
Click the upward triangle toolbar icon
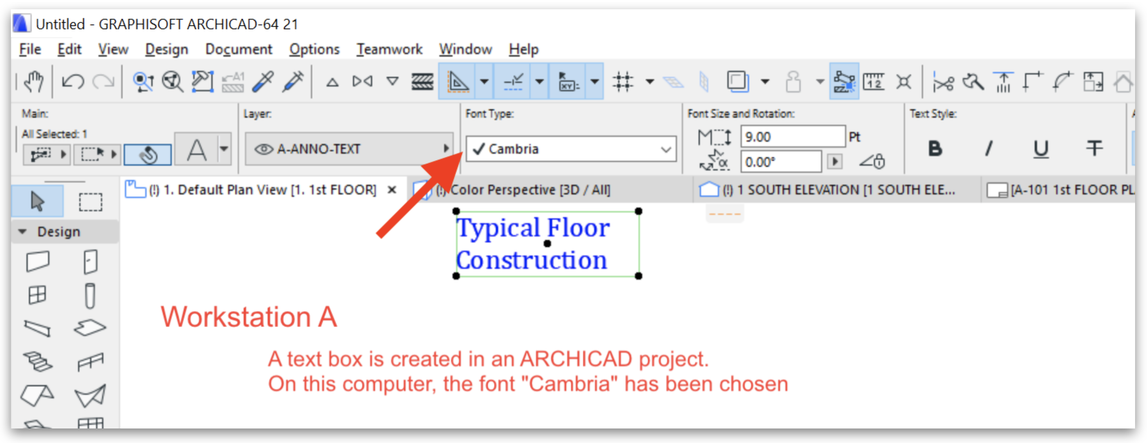click(x=332, y=82)
